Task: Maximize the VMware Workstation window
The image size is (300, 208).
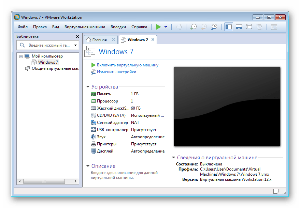Action: click(x=269, y=17)
